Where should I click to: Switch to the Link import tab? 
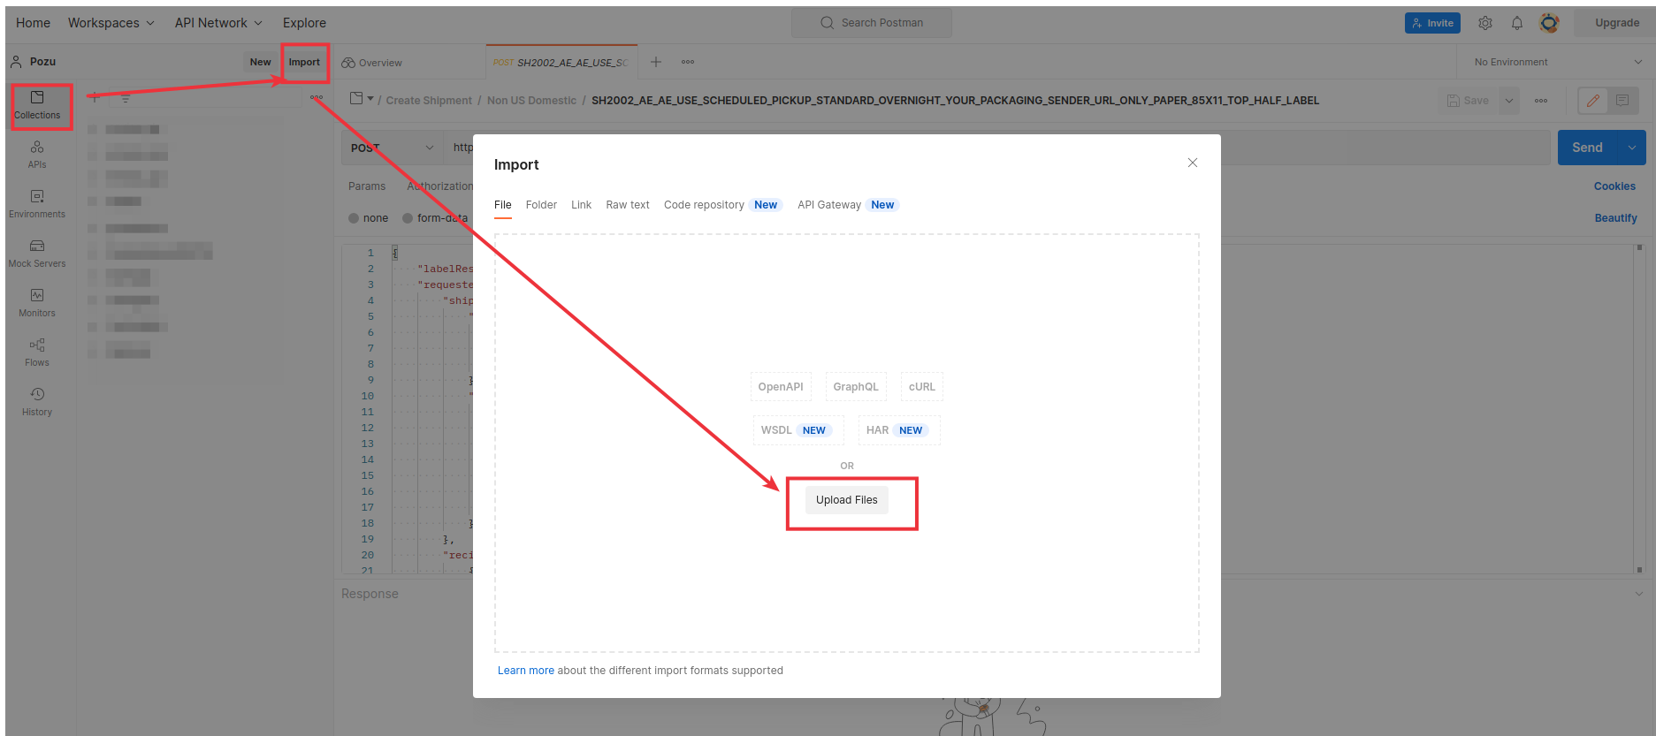[581, 205]
